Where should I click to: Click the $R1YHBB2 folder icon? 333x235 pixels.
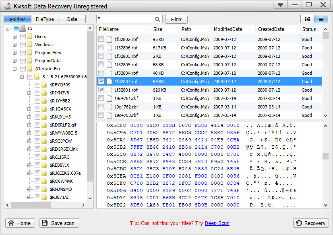(x=44, y=101)
